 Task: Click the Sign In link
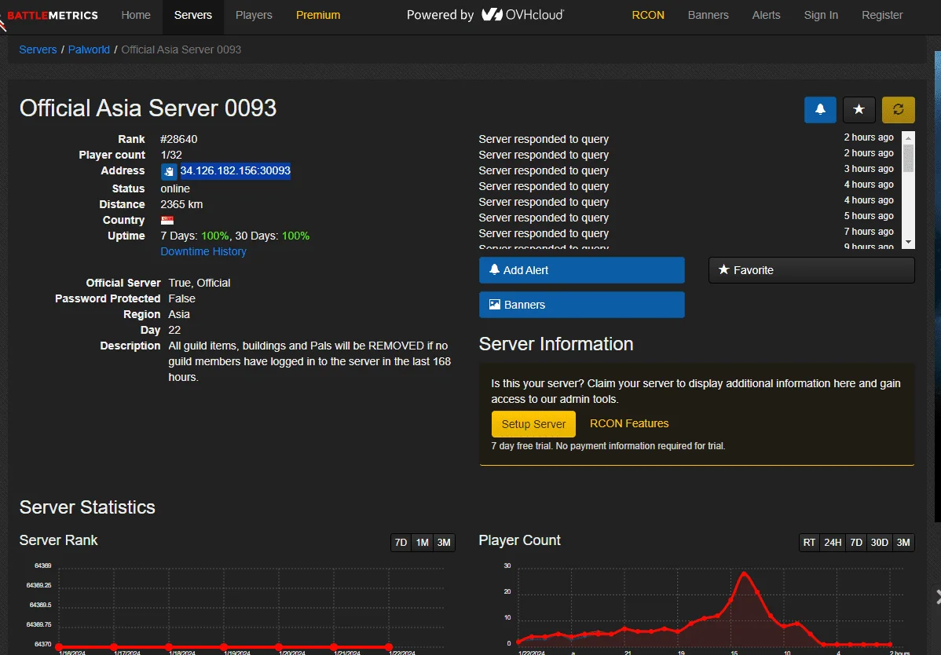coord(821,15)
